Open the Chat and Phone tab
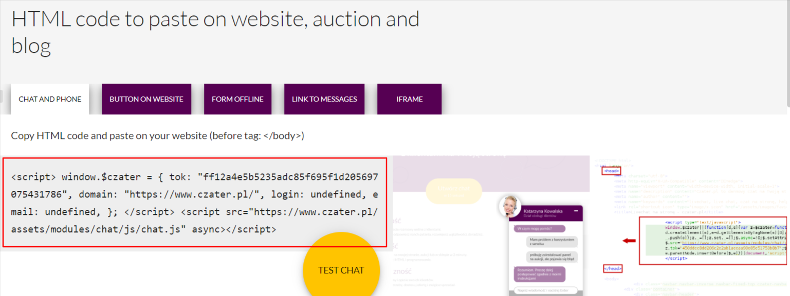790x296 pixels. [x=50, y=99]
